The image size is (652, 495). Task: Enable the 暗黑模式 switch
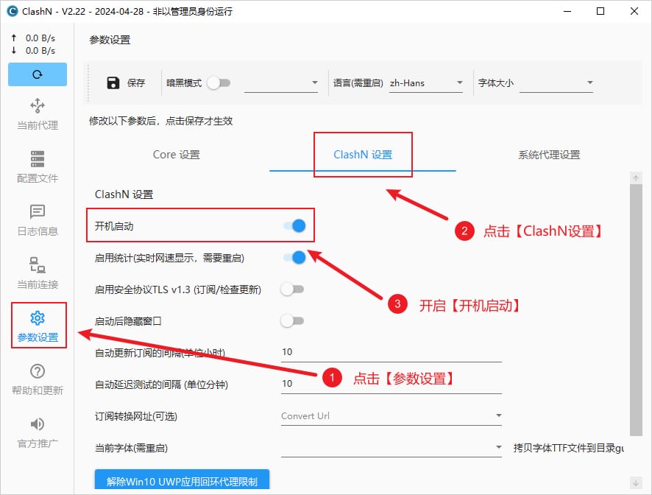pos(219,85)
